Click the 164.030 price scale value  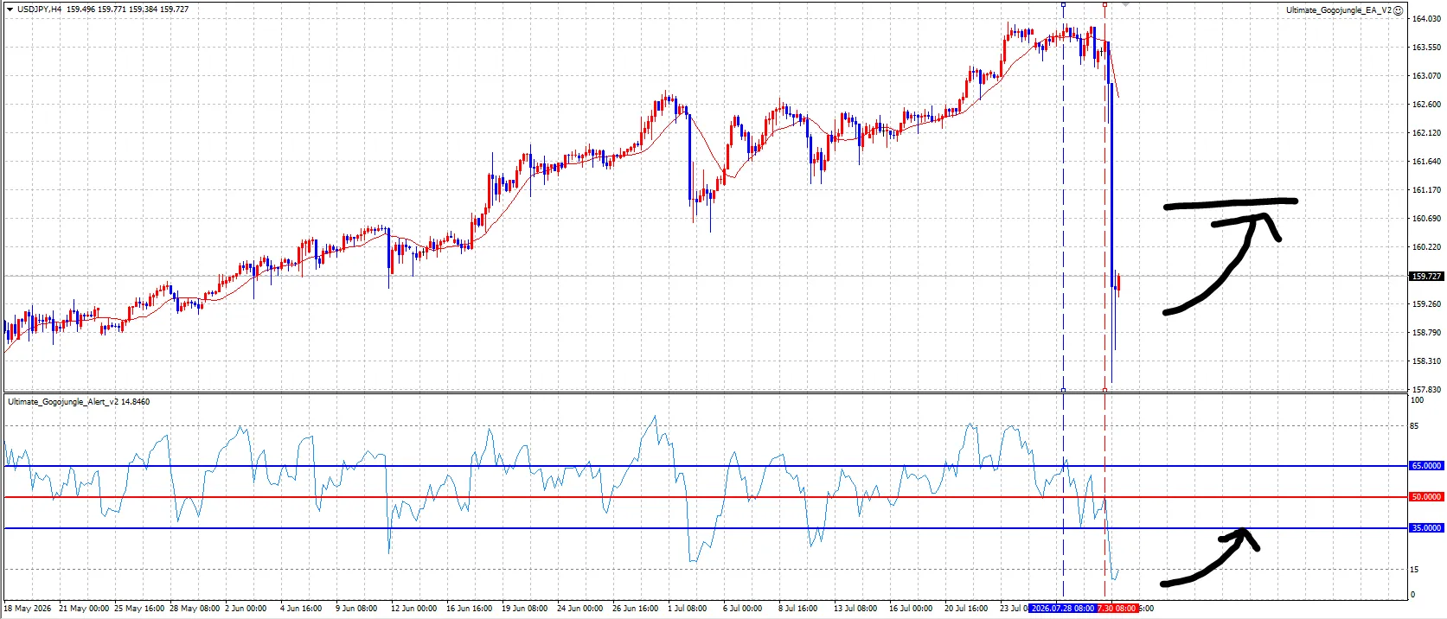coord(1426,19)
